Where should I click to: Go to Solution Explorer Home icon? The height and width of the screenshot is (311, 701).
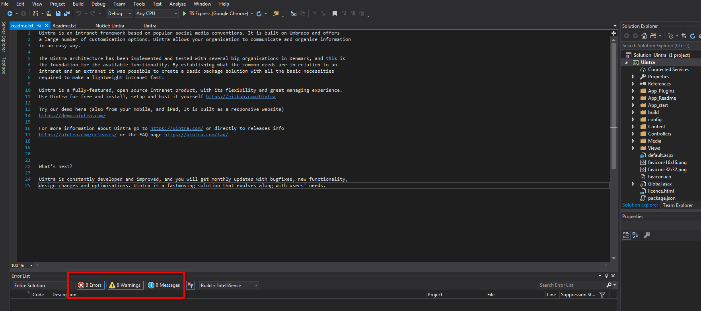644,36
